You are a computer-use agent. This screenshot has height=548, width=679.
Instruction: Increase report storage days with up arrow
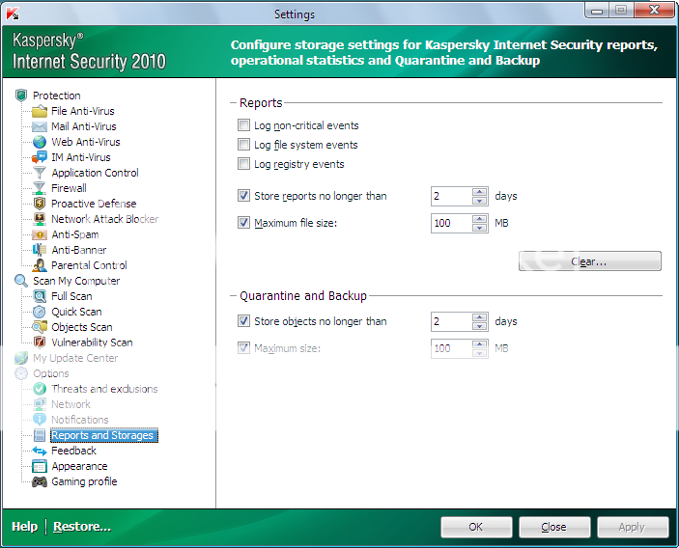coord(479,192)
